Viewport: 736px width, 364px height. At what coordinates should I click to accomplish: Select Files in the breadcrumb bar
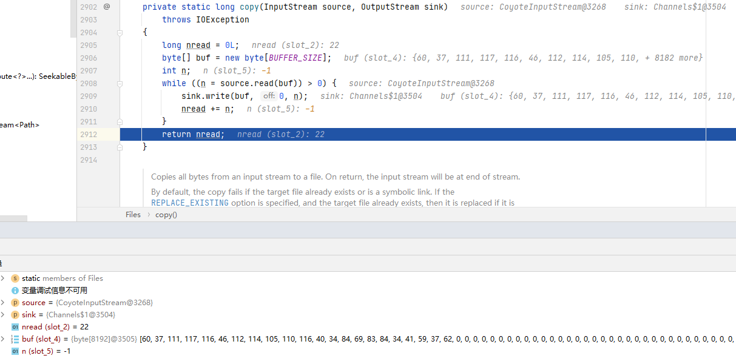[133, 214]
